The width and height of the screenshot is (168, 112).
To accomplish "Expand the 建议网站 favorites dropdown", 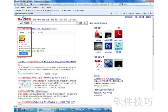I will coord(60,10).
